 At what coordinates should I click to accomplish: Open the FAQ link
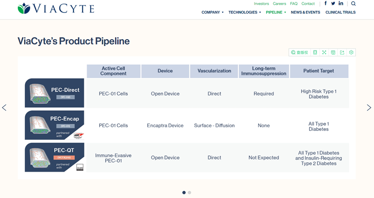click(x=294, y=3)
